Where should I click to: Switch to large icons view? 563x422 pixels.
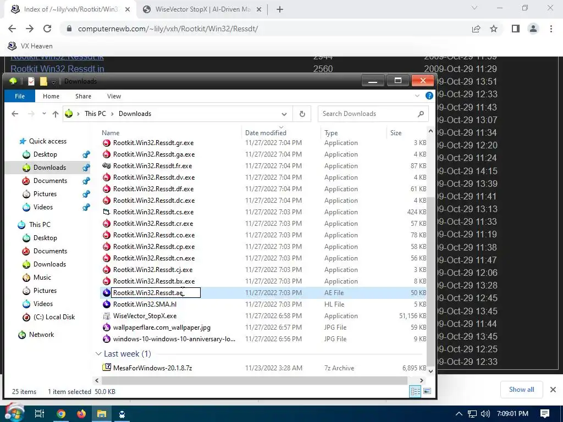[427, 391]
